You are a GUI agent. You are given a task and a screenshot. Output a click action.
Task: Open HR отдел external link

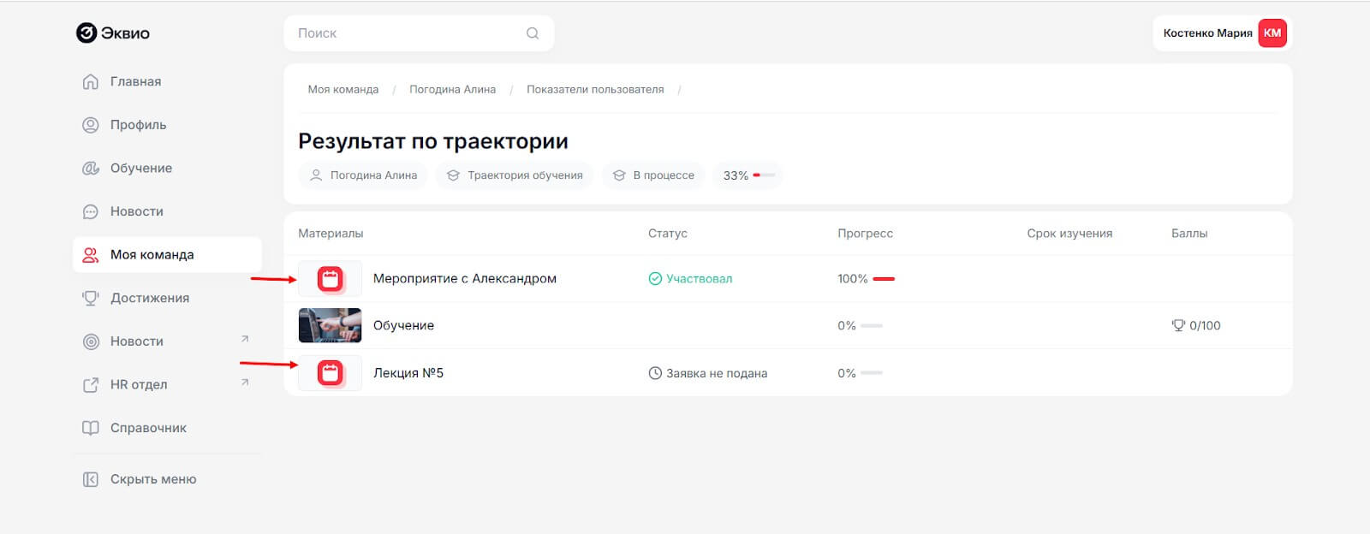tap(167, 385)
